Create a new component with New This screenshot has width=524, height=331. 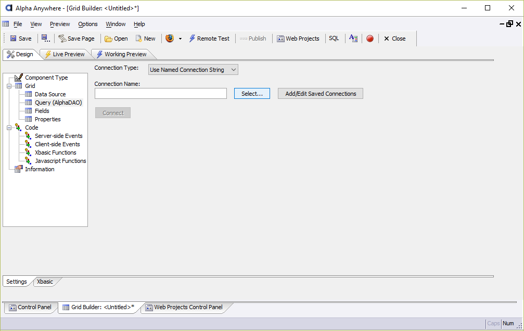pyautogui.click(x=146, y=39)
